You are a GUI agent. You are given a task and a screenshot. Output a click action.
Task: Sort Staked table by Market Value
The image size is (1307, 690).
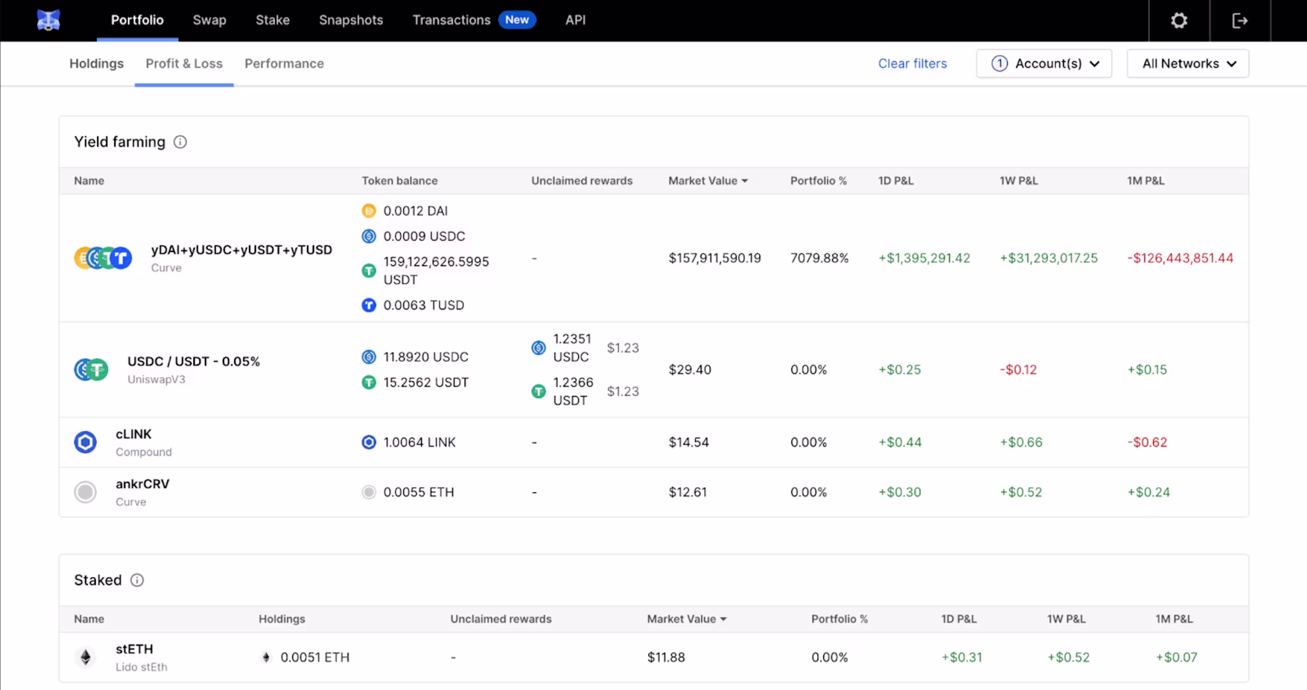pos(687,619)
